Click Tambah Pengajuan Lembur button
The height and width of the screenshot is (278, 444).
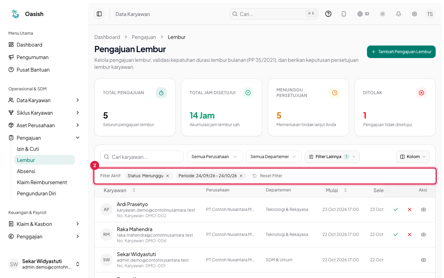(401, 52)
